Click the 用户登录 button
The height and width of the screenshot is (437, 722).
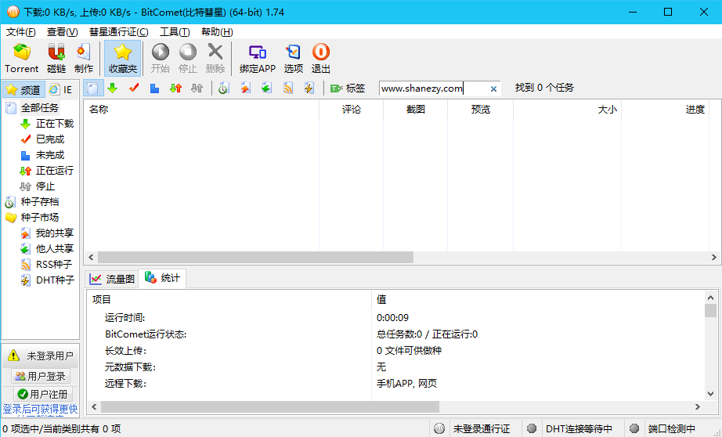(41, 376)
